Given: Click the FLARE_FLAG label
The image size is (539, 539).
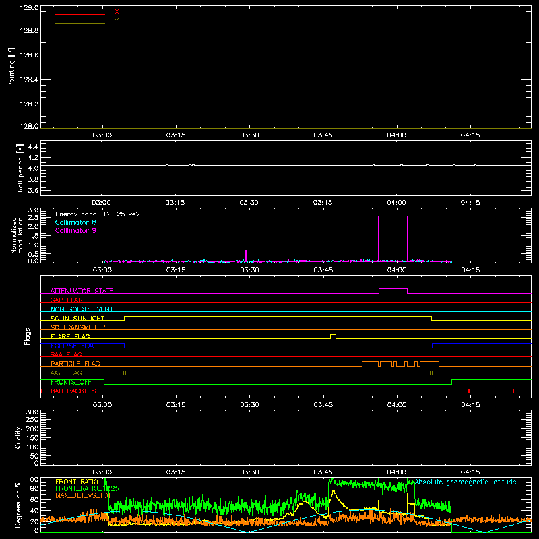Looking at the screenshot, I should pyautogui.click(x=70, y=336).
